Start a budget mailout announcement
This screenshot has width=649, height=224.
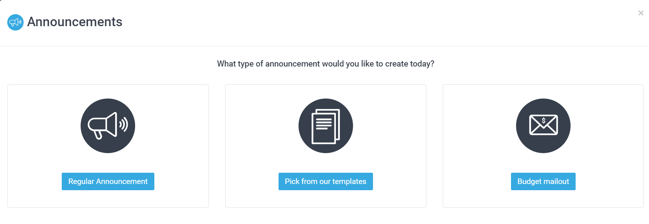pos(543,181)
